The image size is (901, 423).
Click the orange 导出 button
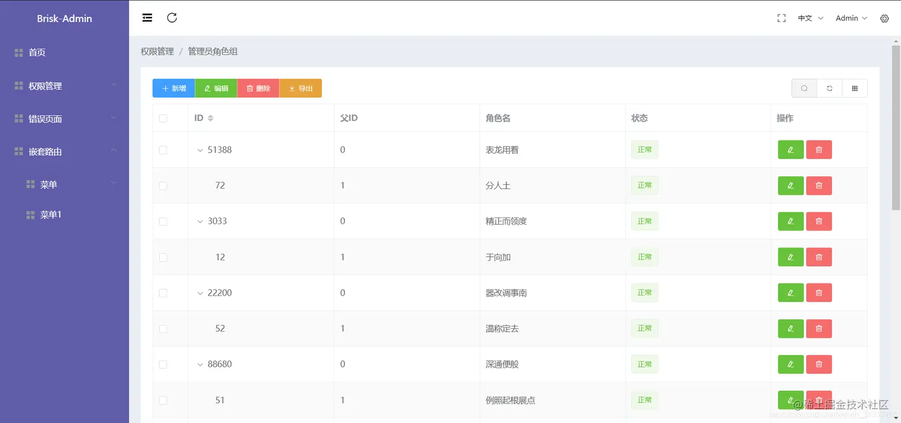click(x=301, y=88)
